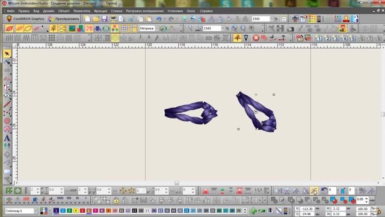
Task: Print the current design
Action: click(x=113, y=19)
